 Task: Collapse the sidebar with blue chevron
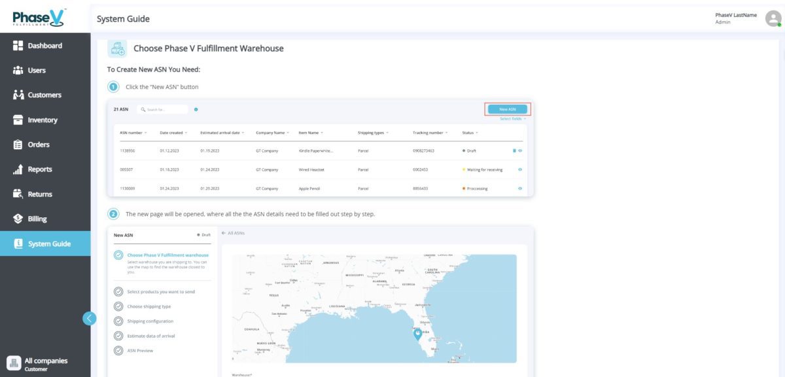[x=90, y=319]
